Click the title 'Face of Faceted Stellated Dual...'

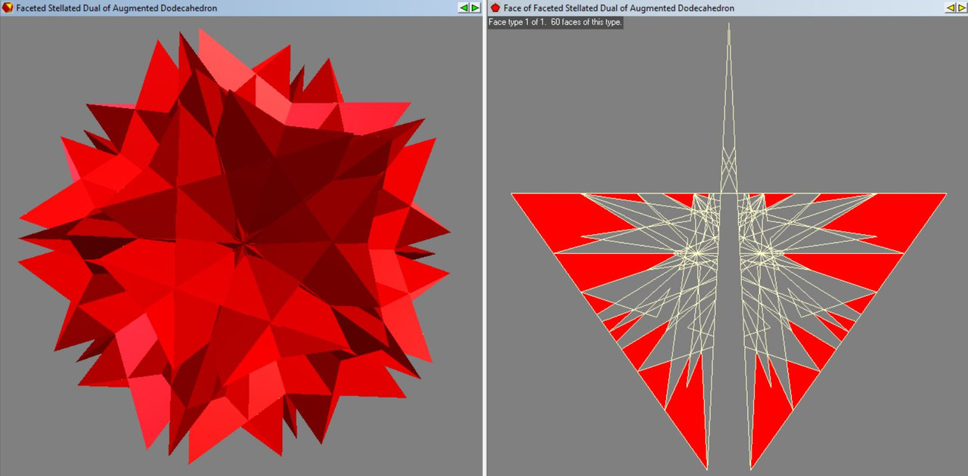[619, 8]
